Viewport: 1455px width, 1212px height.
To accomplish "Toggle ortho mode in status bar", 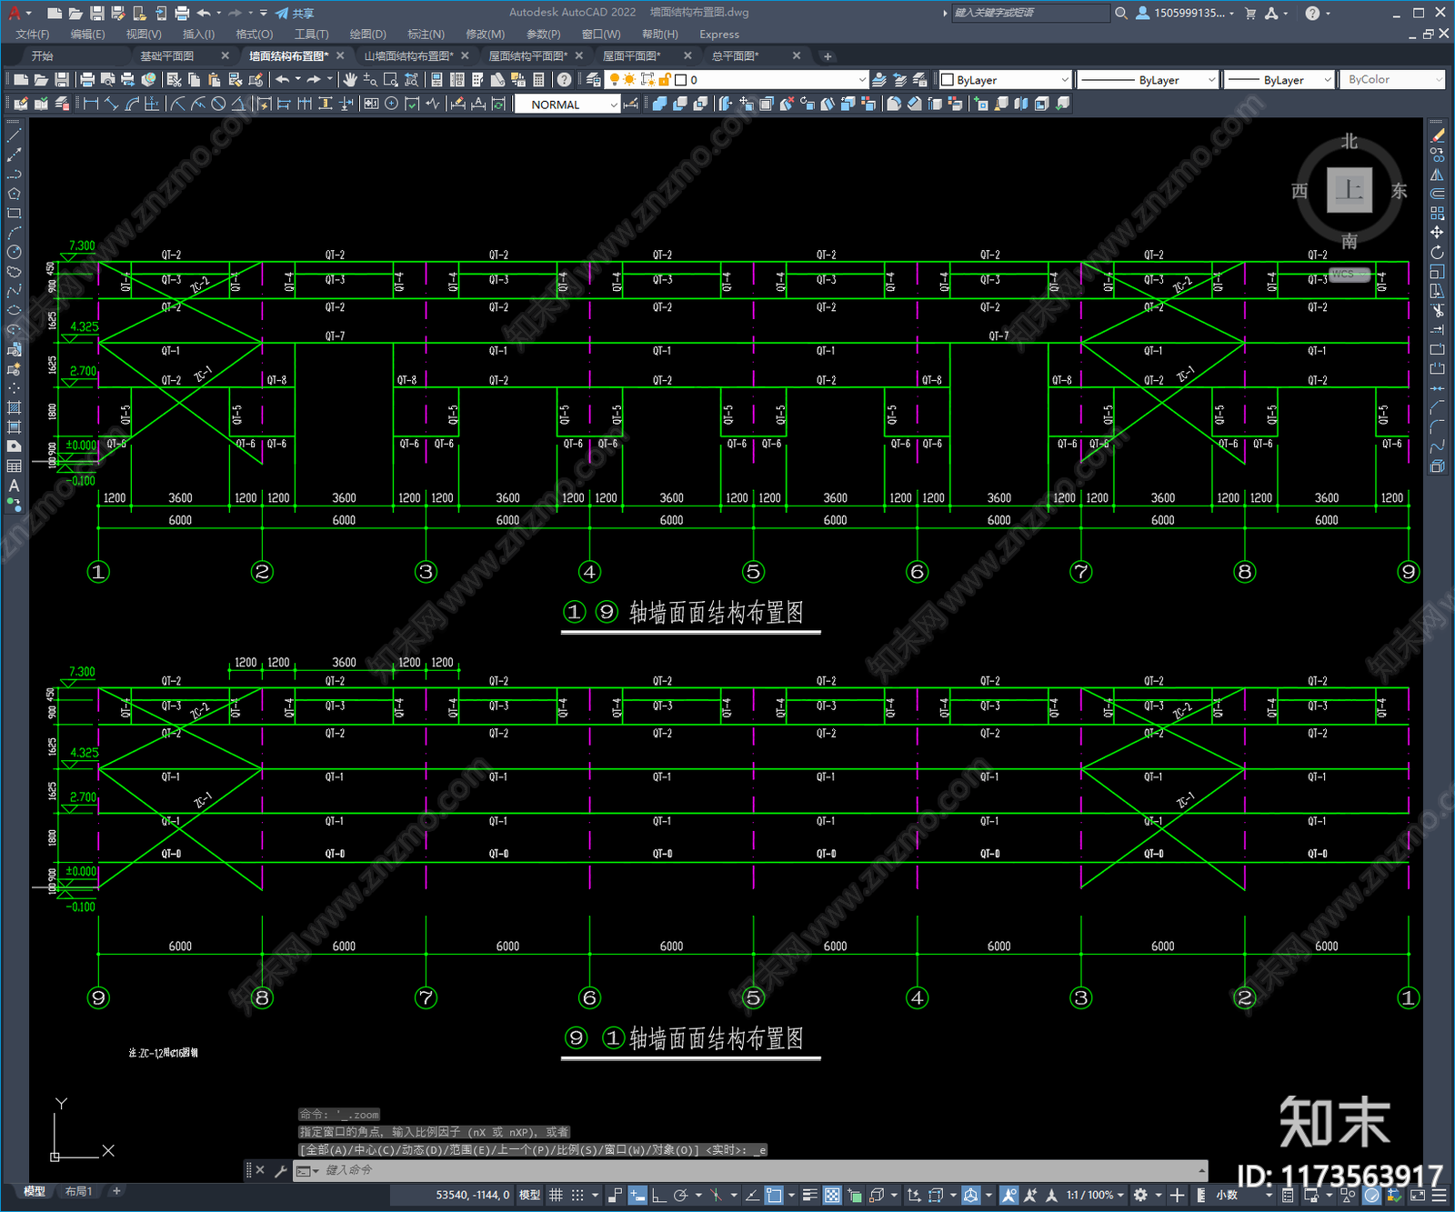I will (658, 1195).
